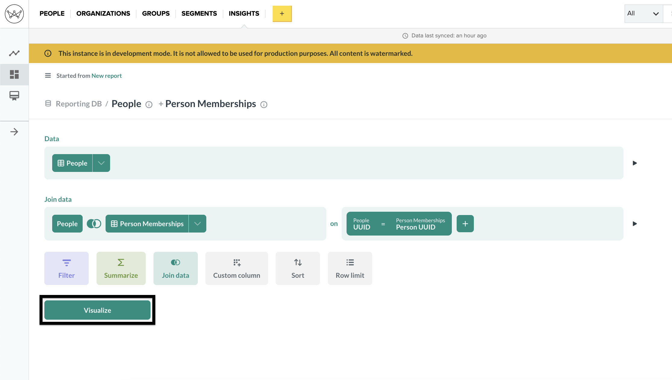Image resolution: width=672 pixels, height=380 pixels.
Task: Open the hamburger menu near Started from
Action: [48, 75]
